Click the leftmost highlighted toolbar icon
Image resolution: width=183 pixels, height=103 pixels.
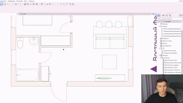coord(1,4)
